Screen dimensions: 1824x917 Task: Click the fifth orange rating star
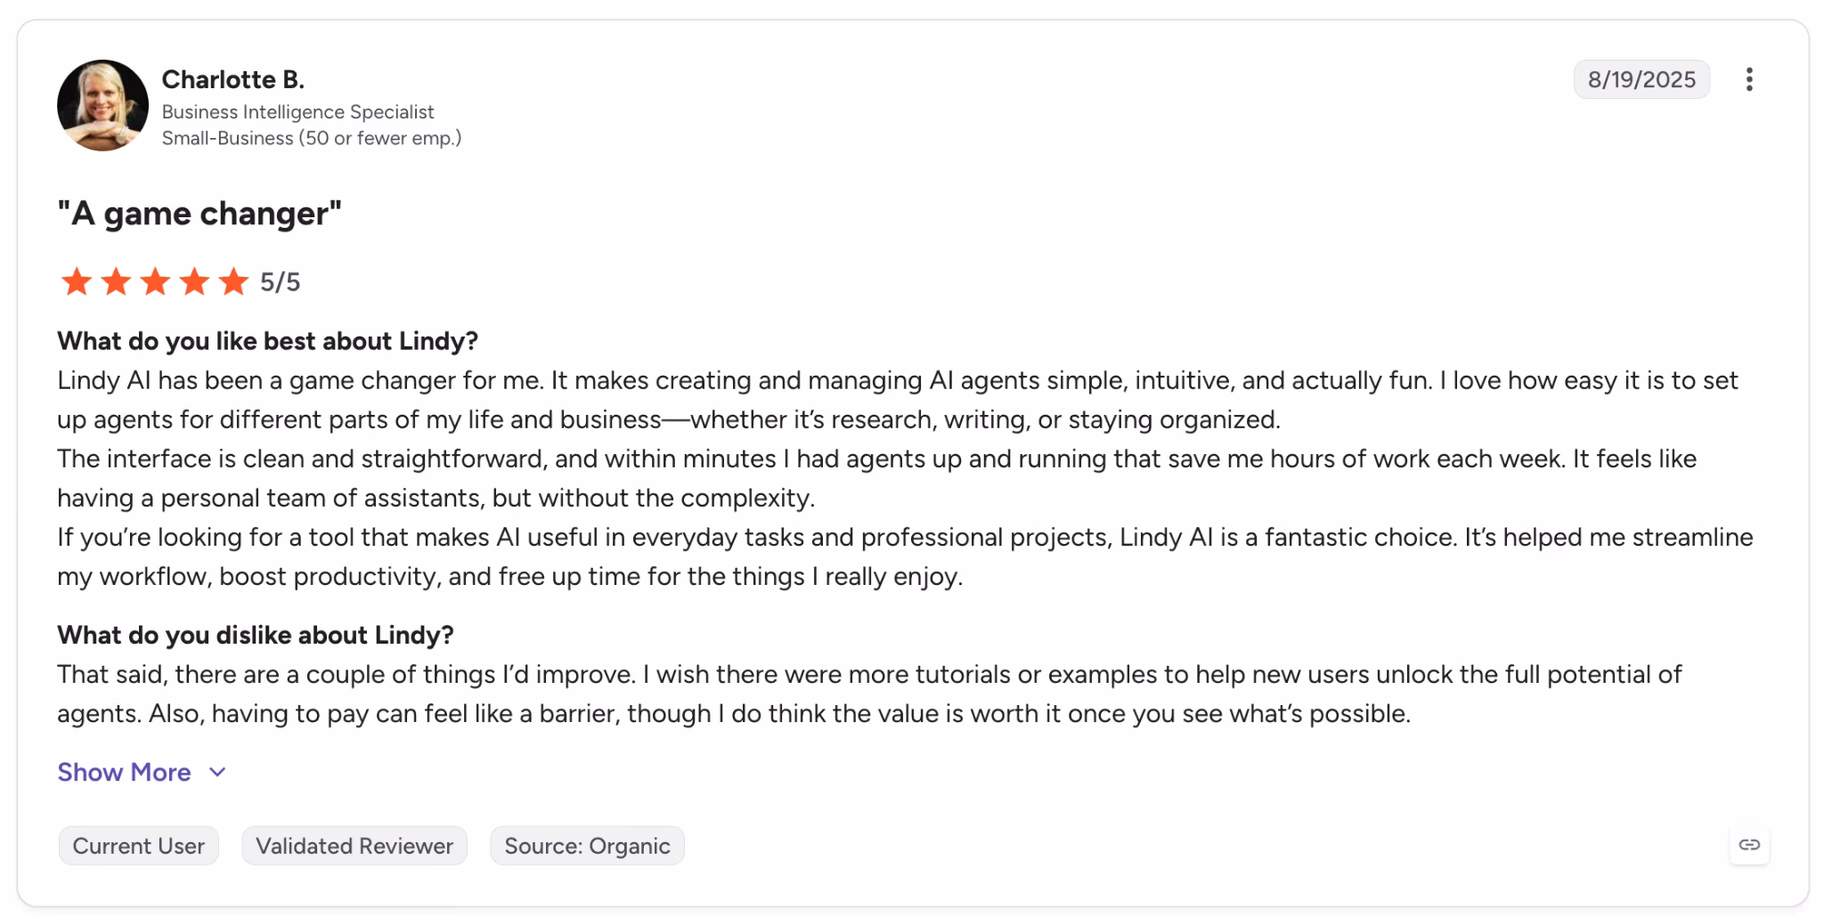coord(233,281)
